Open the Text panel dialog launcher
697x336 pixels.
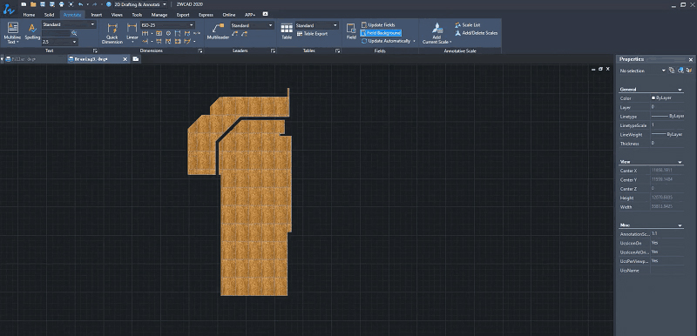pos(95,51)
